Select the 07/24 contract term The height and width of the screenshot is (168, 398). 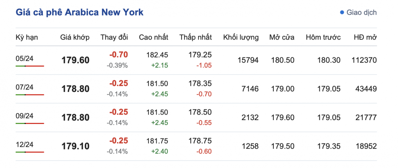tap(25, 87)
